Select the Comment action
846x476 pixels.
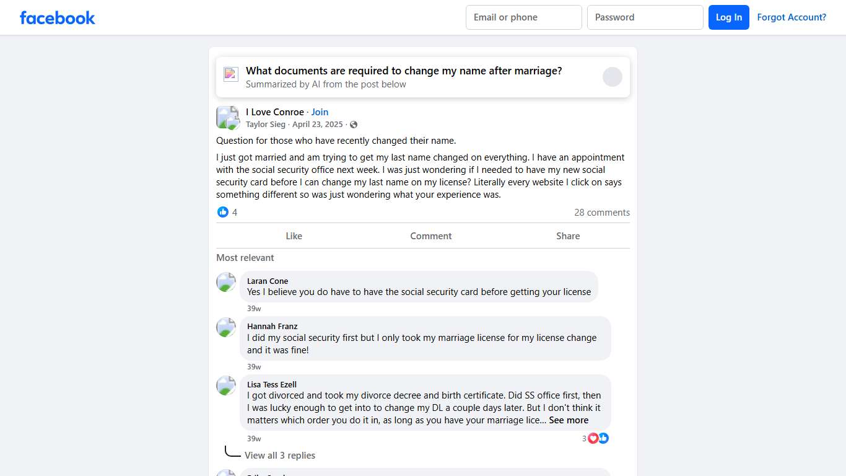[x=430, y=236]
